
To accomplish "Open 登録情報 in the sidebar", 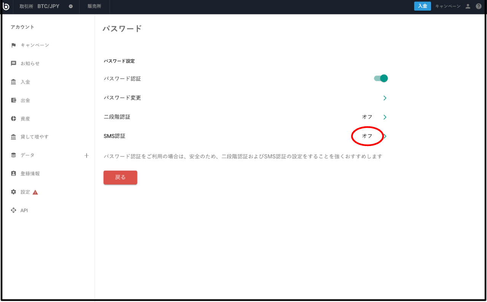I will (30, 173).
